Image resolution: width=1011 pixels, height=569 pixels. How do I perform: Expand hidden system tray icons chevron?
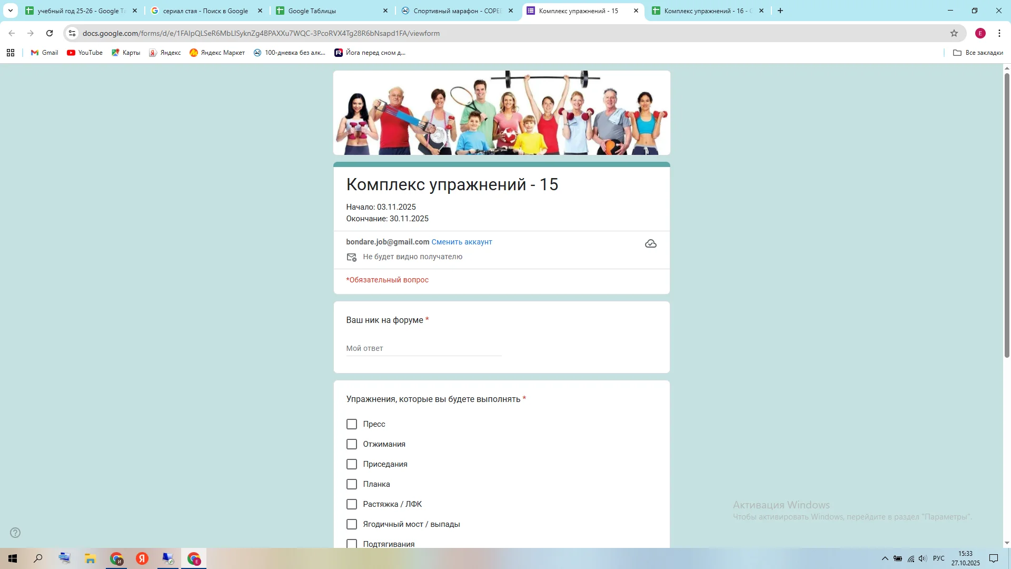[x=885, y=558]
